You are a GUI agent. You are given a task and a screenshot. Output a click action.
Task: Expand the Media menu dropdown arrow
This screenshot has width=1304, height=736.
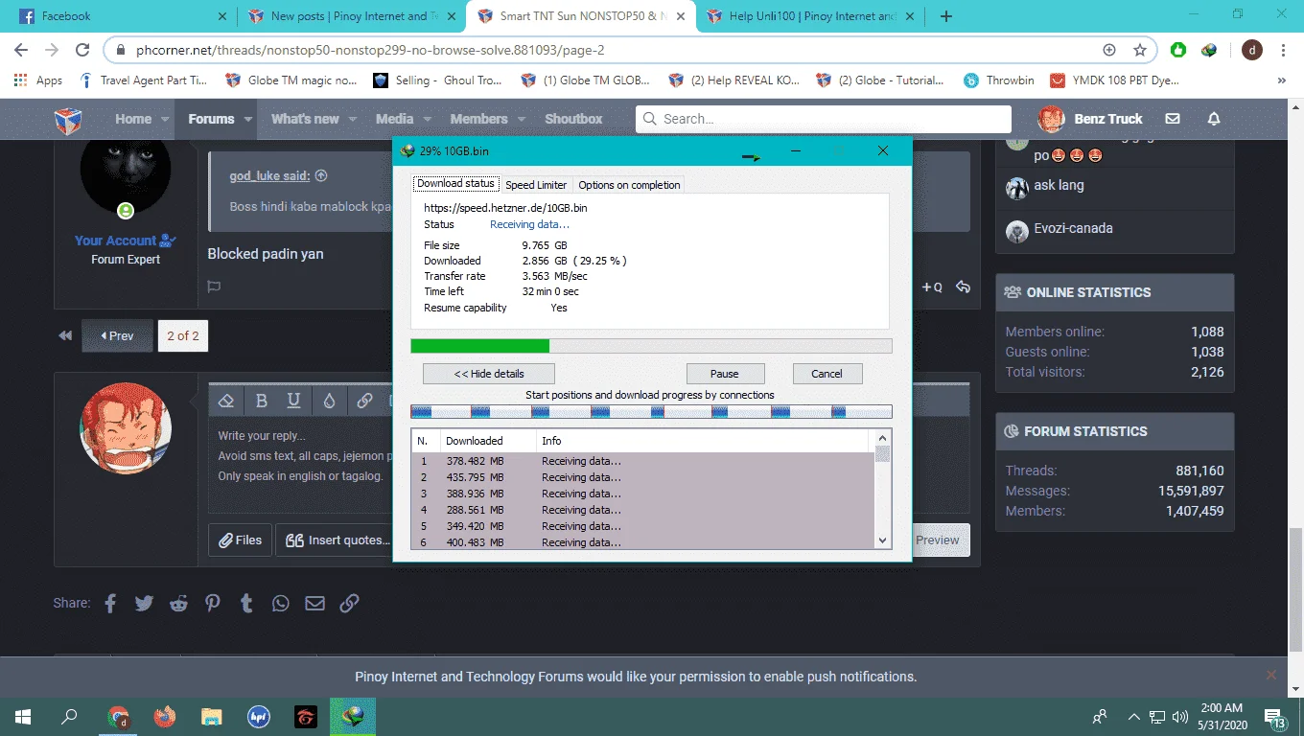coord(428,120)
